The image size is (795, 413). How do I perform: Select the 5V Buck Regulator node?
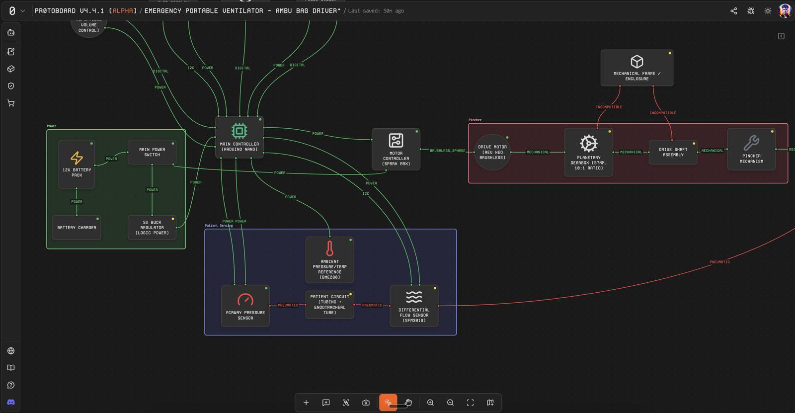pyautogui.click(x=152, y=228)
